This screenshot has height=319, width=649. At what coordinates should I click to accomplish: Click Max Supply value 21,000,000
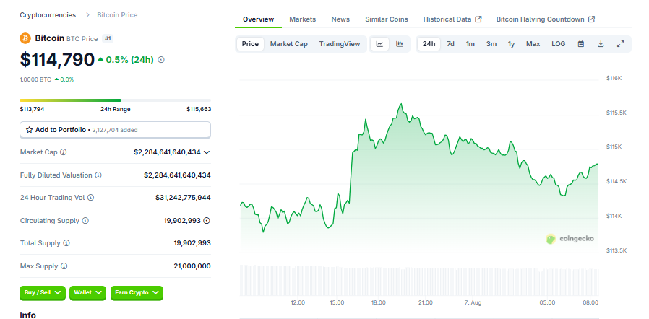[192, 266]
